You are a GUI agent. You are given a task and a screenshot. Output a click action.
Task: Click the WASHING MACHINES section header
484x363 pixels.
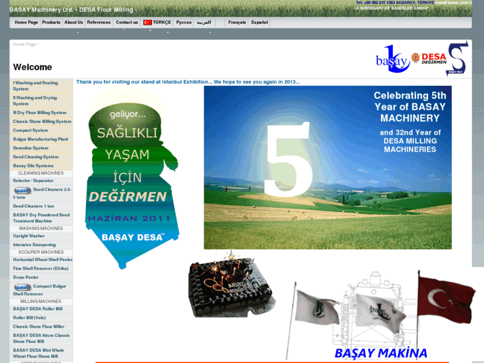41,228
